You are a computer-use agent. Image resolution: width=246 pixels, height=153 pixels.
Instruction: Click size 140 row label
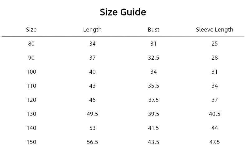tap(31, 128)
